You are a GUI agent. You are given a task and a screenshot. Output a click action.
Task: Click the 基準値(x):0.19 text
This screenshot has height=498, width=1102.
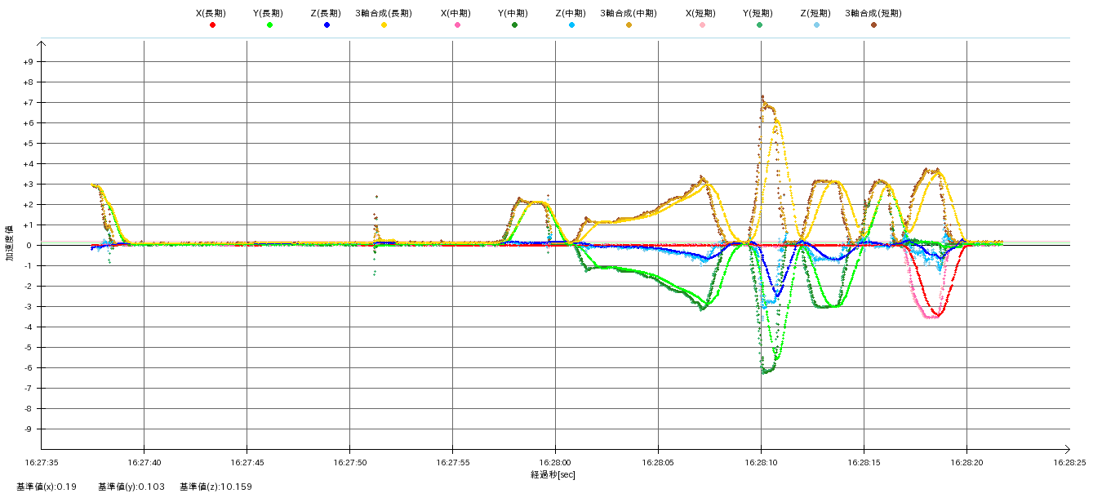tap(47, 487)
